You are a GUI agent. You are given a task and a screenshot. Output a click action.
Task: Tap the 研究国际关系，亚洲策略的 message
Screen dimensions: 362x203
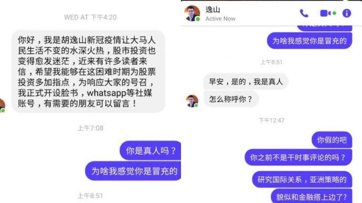point(302,179)
